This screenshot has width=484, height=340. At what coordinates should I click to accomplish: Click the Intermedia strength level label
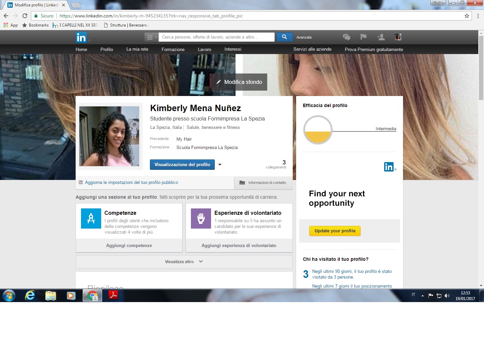pos(386,129)
